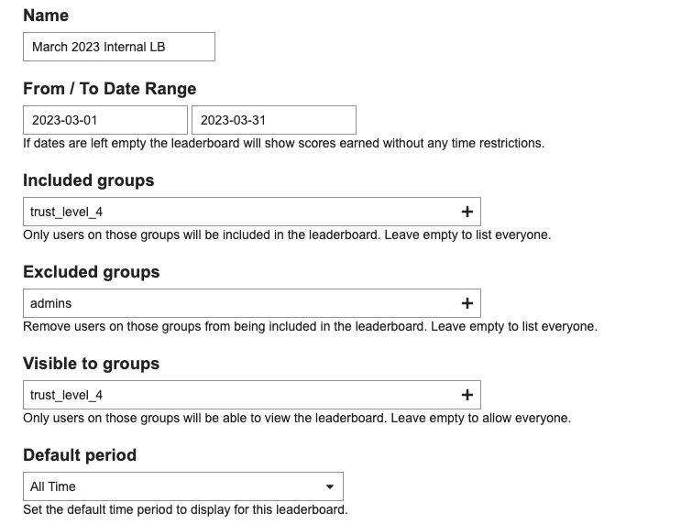Viewport: 692px width, 524px height.
Task: Click the help text under Excluded groups
Action: click(x=310, y=327)
